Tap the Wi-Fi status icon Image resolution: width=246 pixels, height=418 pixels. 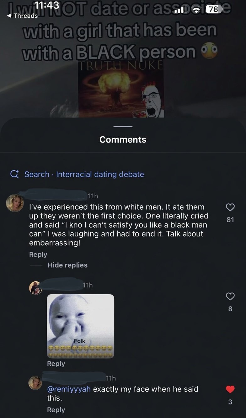pyautogui.click(x=196, y=9)
